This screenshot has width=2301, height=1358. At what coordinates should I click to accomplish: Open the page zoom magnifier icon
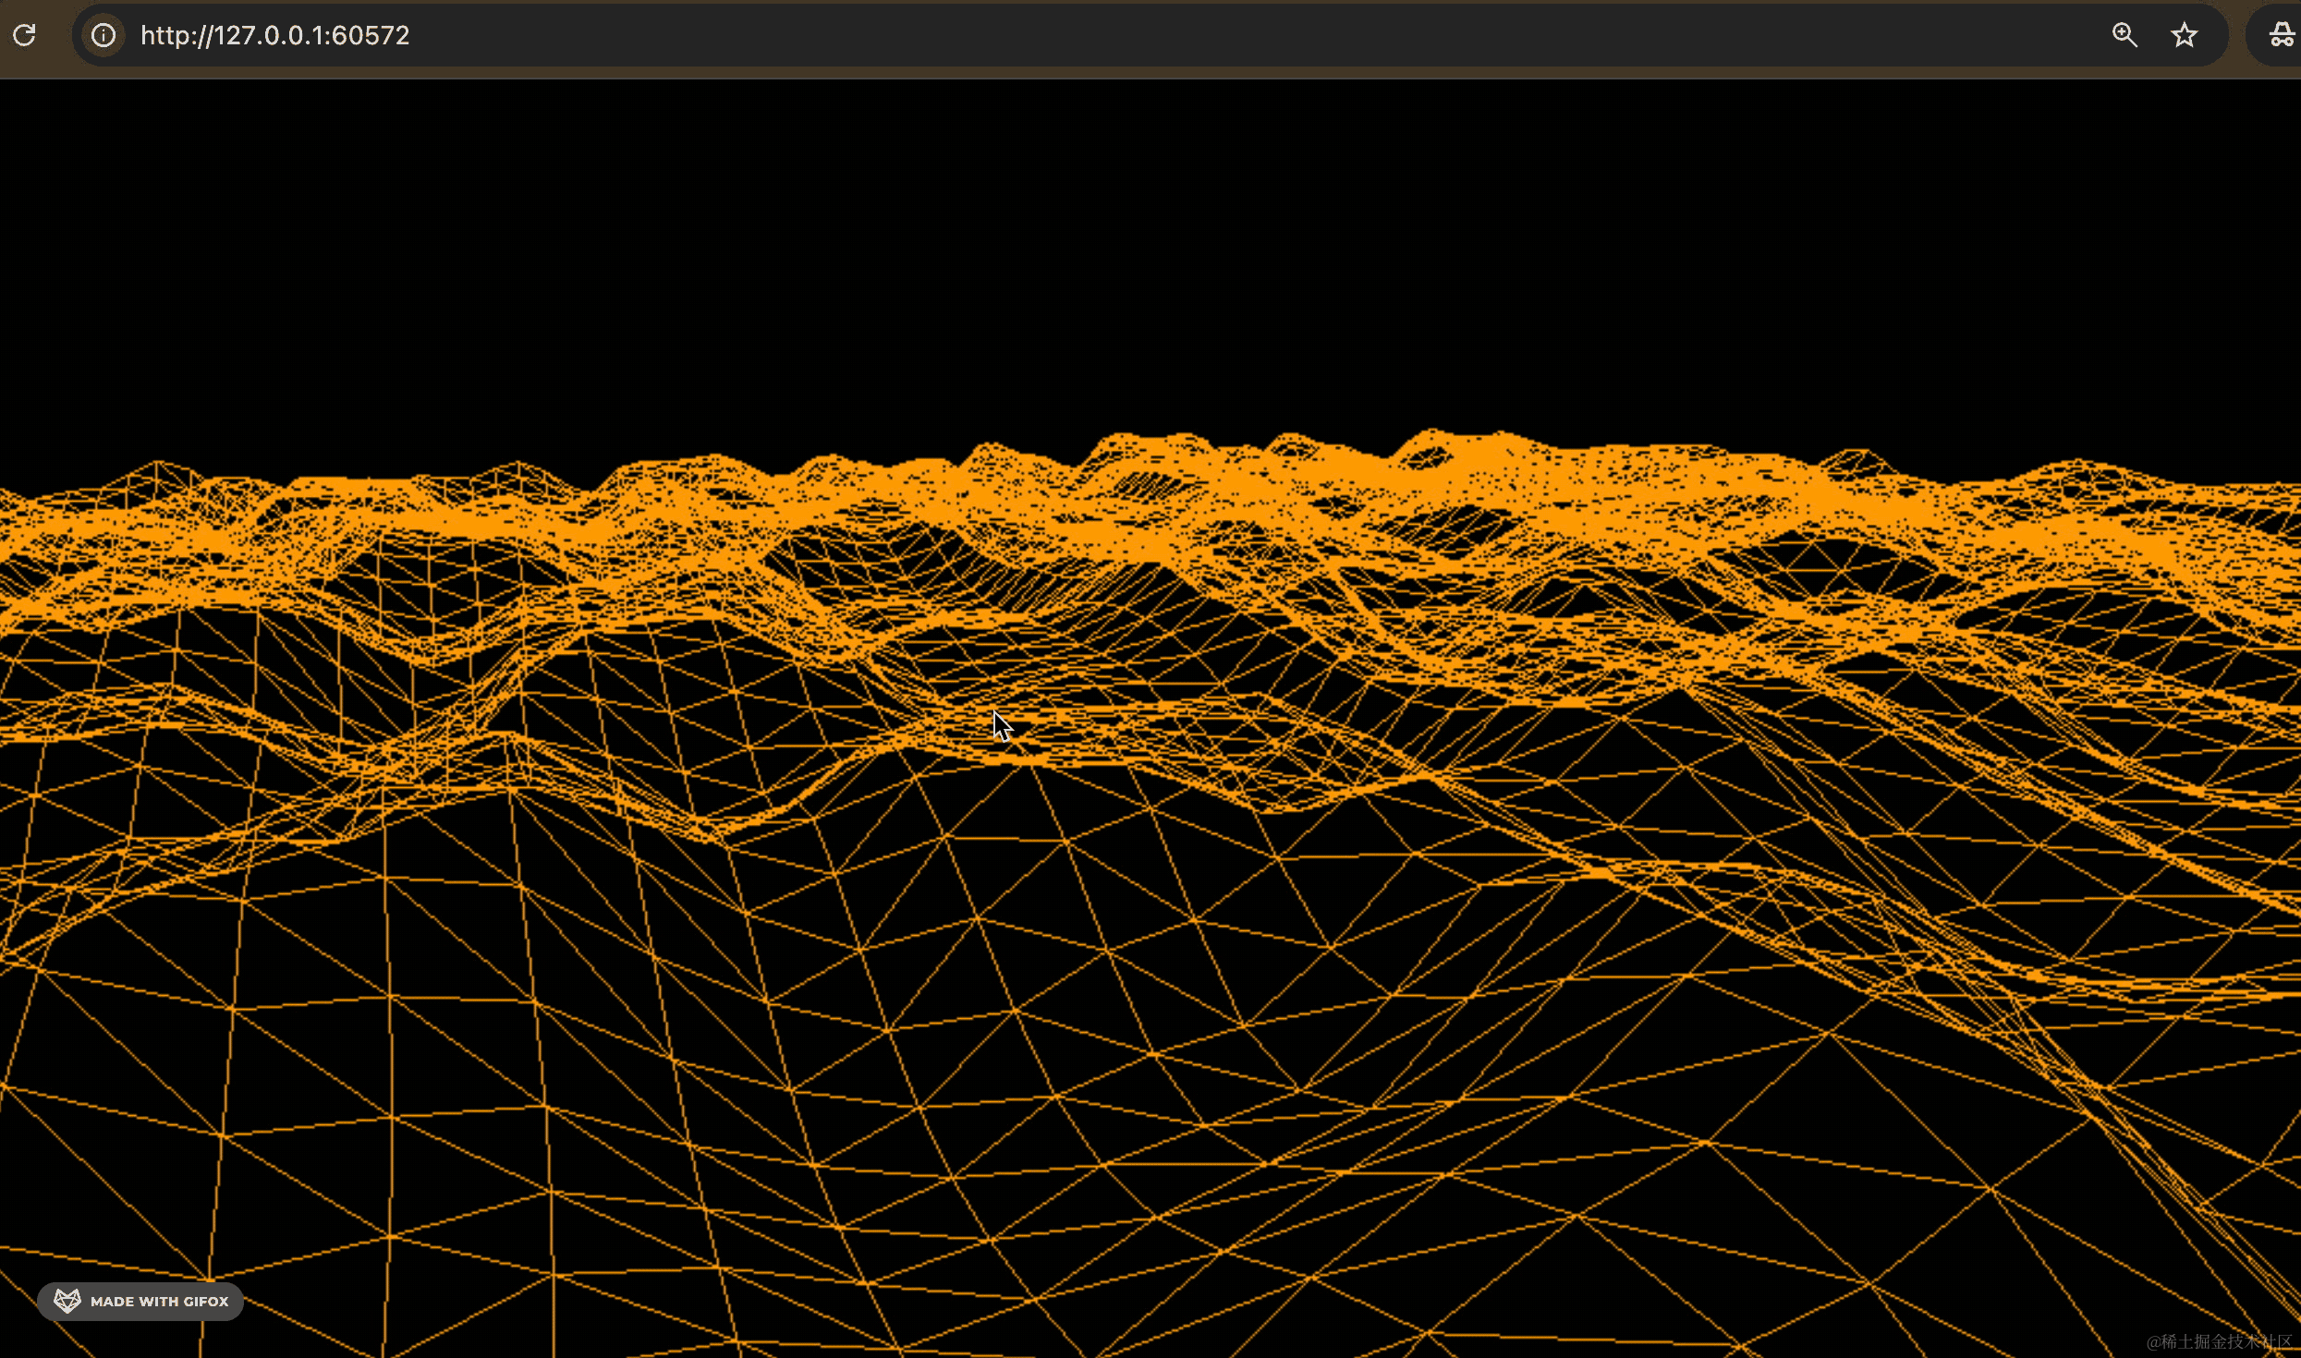(x=2124, y=35)
